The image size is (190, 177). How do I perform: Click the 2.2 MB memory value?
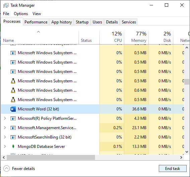pos(140,137)
